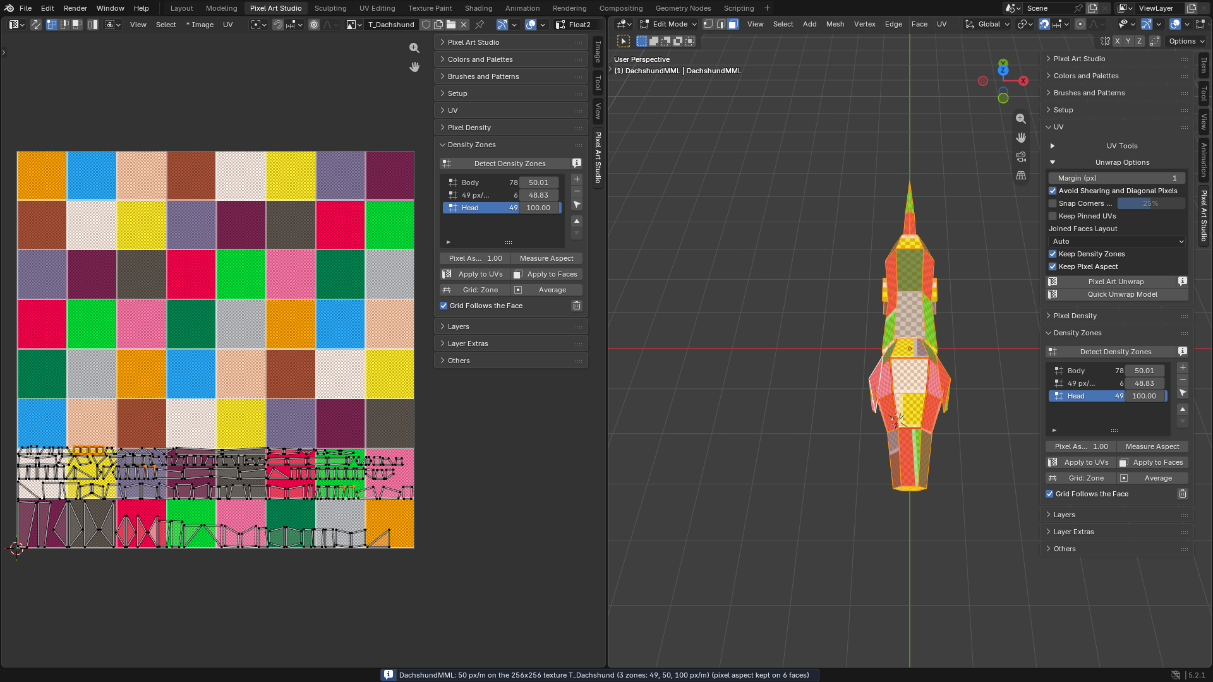Image resolution: width=1213 pixels, height=682 pixels.
Task: Add a density zone with the plus icon in UV editor panel
Action: (x=577, y=179)
